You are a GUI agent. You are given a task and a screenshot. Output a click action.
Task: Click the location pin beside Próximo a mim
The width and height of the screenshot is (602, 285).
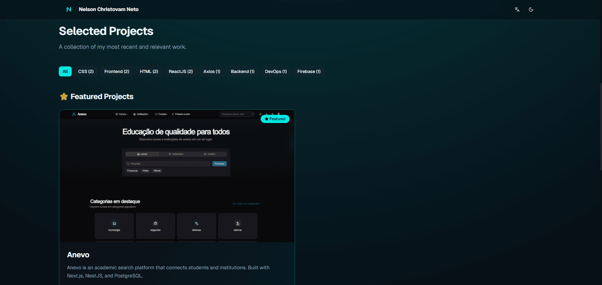click(x=173, y=114)
